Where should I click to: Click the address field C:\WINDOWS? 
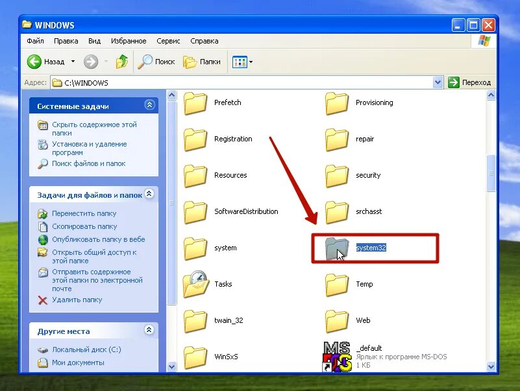(242, 82)
